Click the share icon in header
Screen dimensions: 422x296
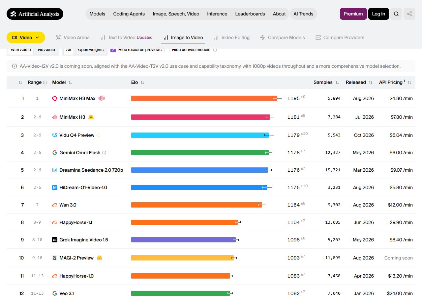[x=409, y=14]
